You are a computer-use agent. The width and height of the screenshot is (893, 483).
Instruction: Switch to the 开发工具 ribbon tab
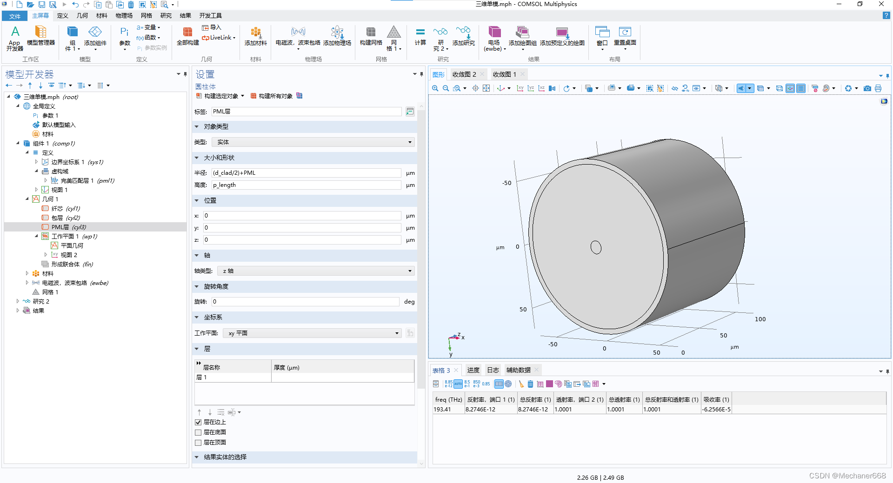[x=211, y=16]
